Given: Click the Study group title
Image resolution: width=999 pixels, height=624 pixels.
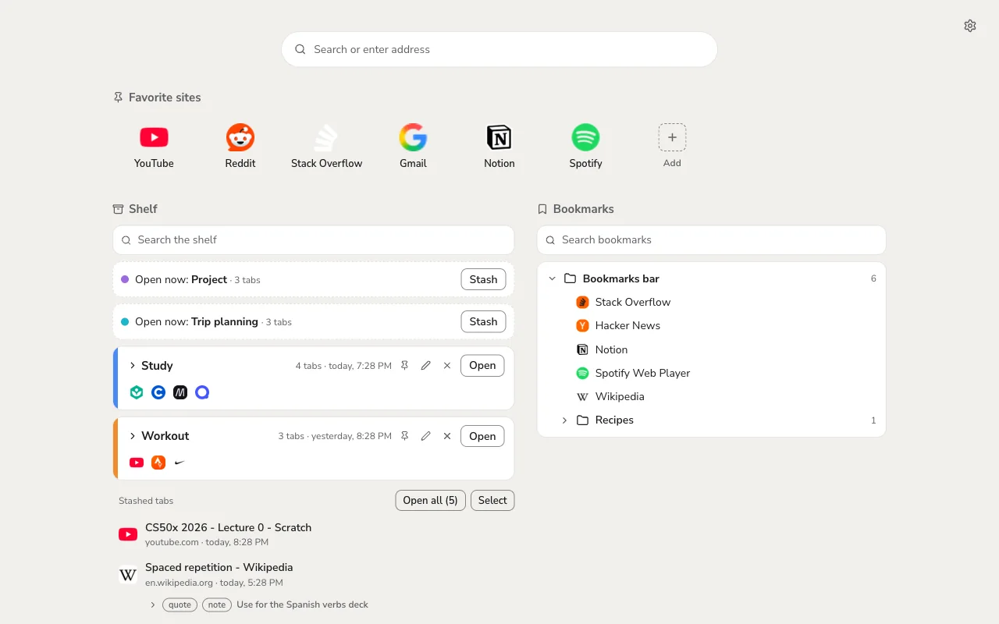Looking at the screenshot, I should (x=157, y=365).
